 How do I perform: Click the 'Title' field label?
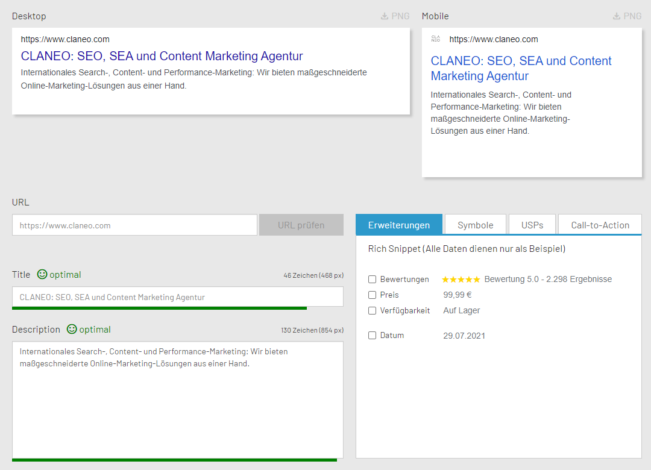click(21, 274)
